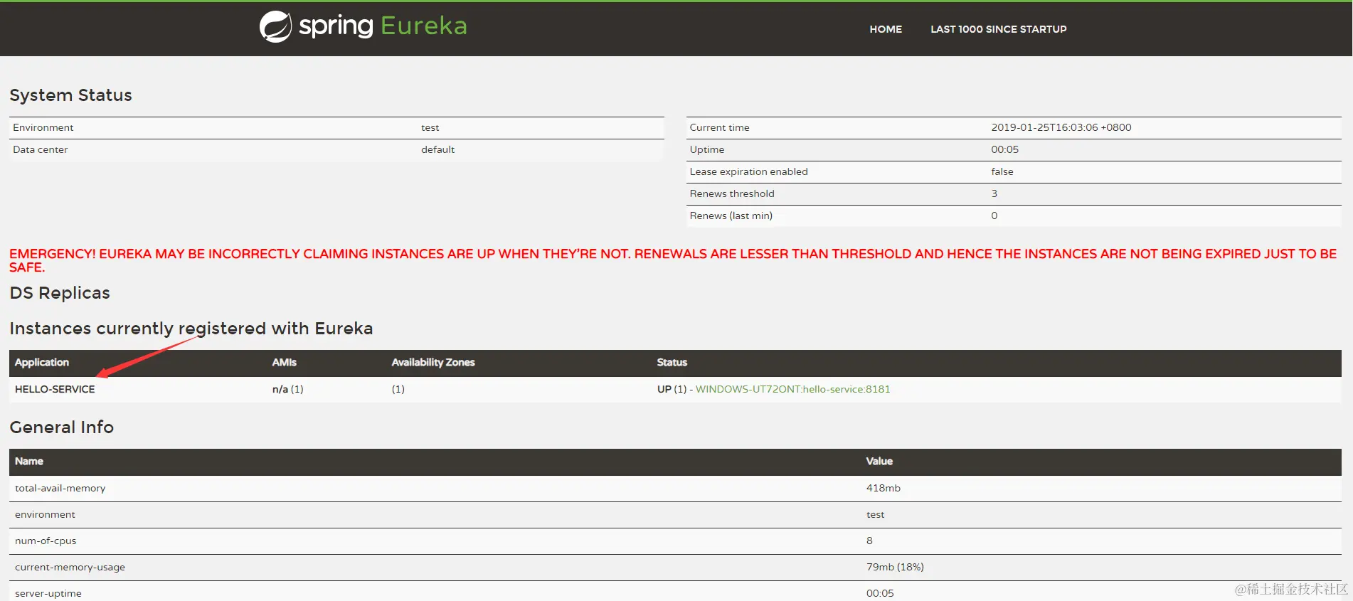The image size is (1353, 601).
Task: Select the total-avail-memory row name
Action: click(60, 488)
